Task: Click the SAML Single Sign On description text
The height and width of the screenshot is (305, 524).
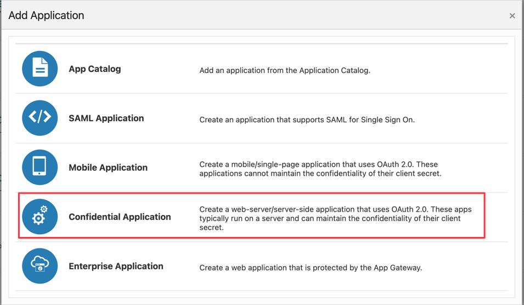Action: click(307, 120)
